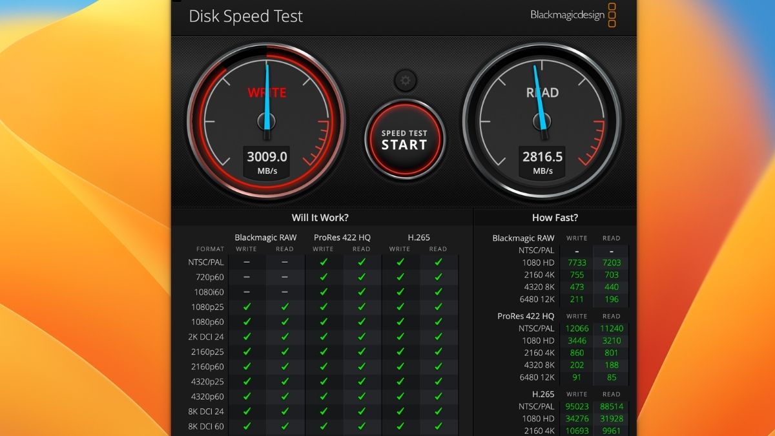
Task: Click the 1080p25 format row label
Action: (208, 307)
